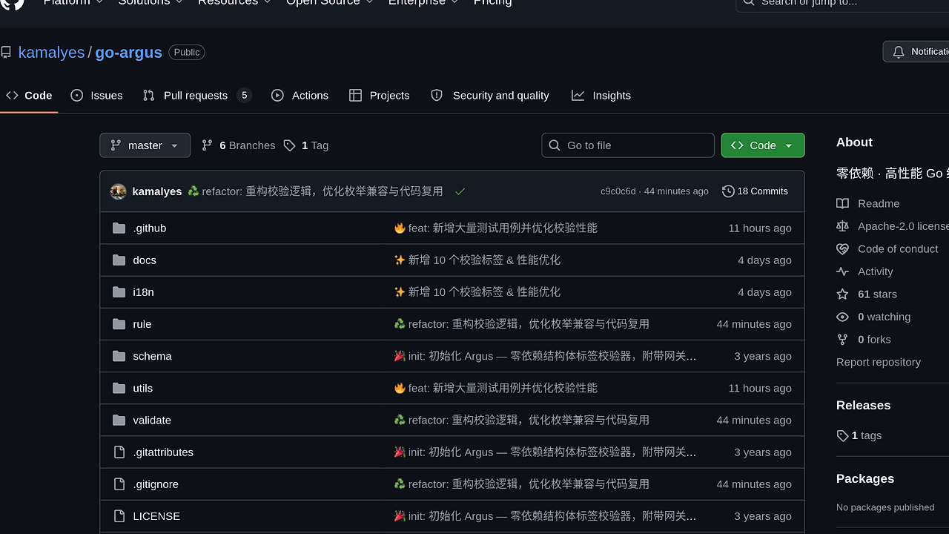Click the Report repository link
Viewport: 949px width, 534px height.
tap(879, 362)
